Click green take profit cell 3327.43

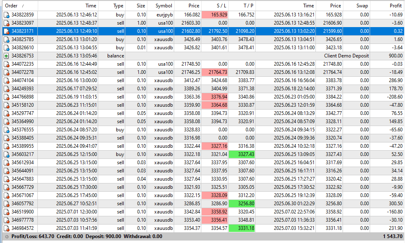242,154
